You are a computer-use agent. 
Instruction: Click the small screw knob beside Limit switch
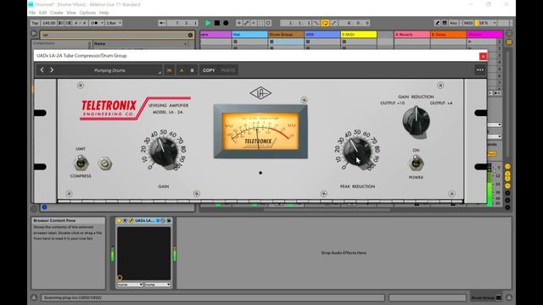coord(105,164)
